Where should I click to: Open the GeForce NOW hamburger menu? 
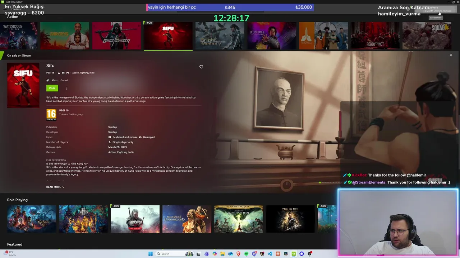(5, 9)
